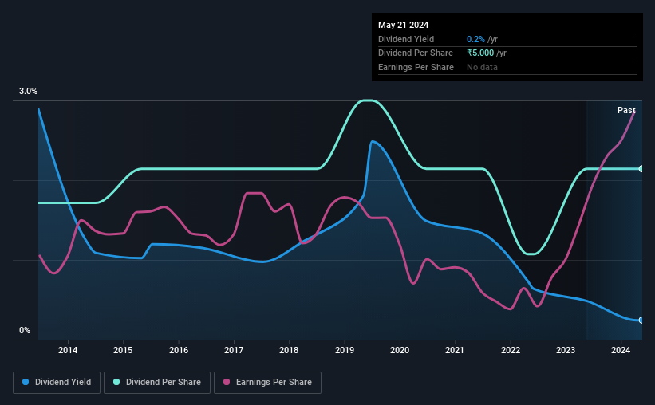Select the 2019 x-axis label
The height and width of the screenshot is (405, 655).
click(x=345, y=350)
